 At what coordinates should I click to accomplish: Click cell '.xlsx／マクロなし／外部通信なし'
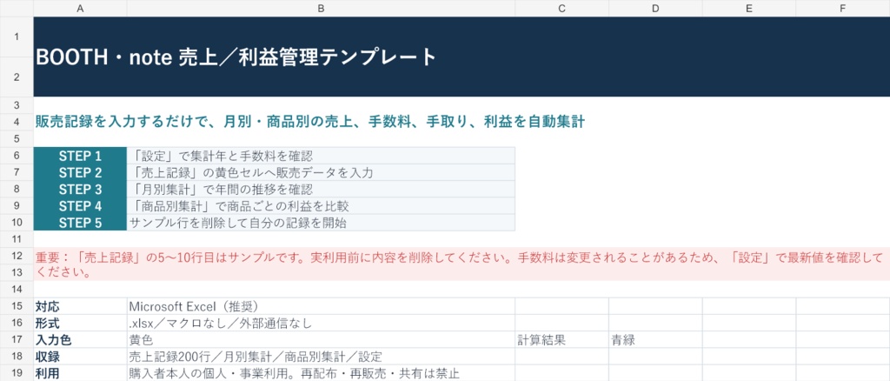pyautogui.click(x=321, y=323)
